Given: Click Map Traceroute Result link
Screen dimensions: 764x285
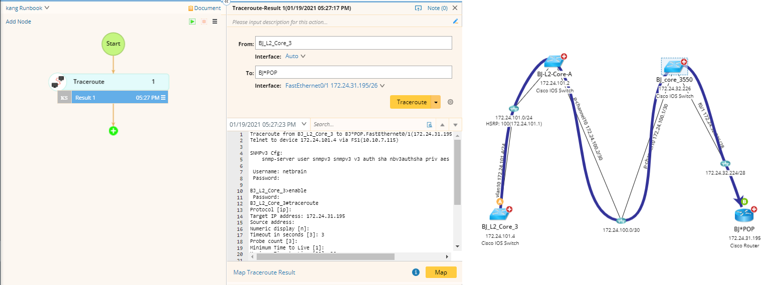Looking at the screenshot, I should coord(264,272).
